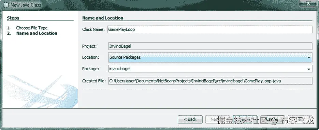Click the Project label
The width and height of the screenshot is (319, 130).
89,46
